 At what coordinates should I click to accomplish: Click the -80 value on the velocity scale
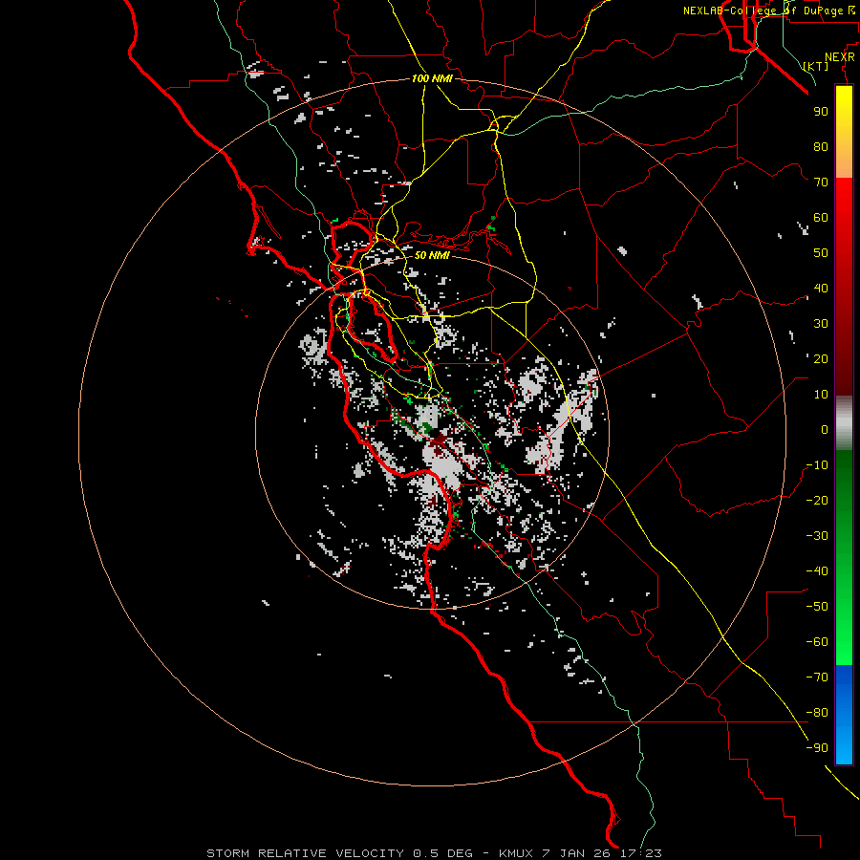817,713
